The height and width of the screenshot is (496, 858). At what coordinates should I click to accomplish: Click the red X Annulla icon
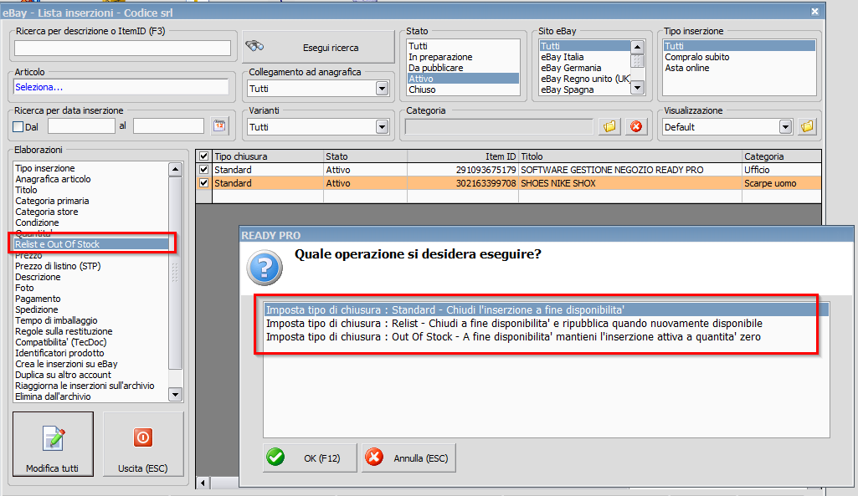[374, 458]
